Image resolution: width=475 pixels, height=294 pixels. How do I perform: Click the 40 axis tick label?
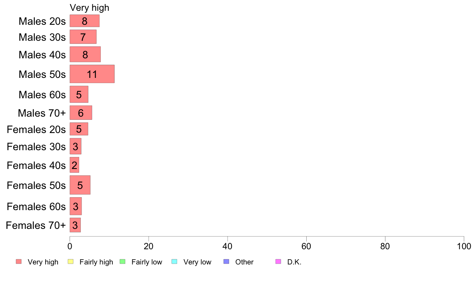coord(228,246)
